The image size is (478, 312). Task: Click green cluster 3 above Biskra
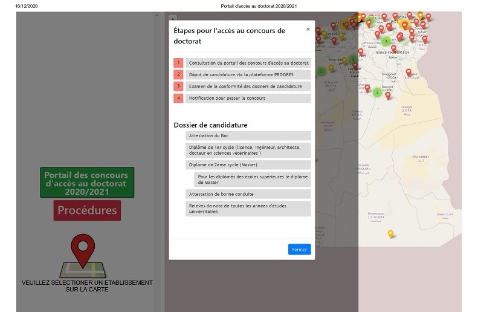tap(386, 41)
